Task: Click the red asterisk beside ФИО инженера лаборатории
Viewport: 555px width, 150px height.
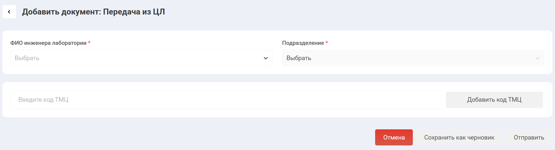Action: [x=89, y=43]
